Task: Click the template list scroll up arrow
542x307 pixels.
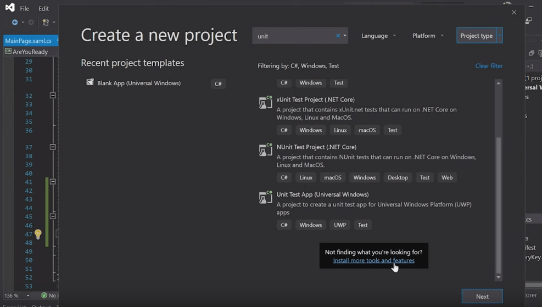Action: tap(499, 83)
